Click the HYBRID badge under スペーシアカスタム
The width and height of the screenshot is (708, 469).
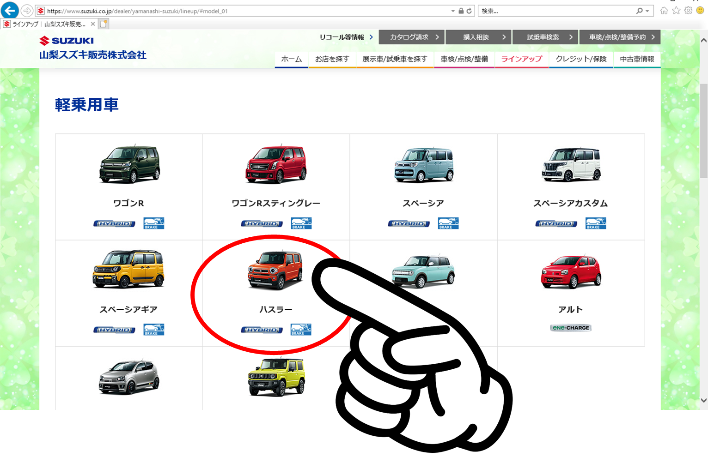point(556,224)
